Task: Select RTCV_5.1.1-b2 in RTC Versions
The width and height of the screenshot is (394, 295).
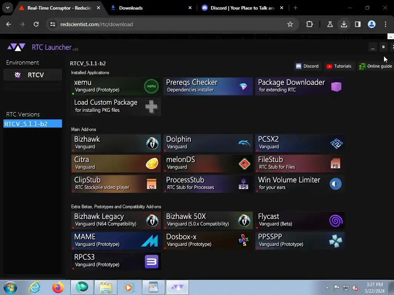Action: pyautogui.click(x=33, y=124)
